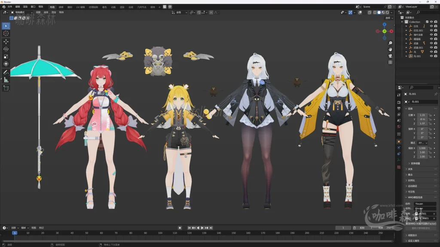Click the Scale X value field 1.000
Viewport: 440px width, 247px height.
[422, 148]
